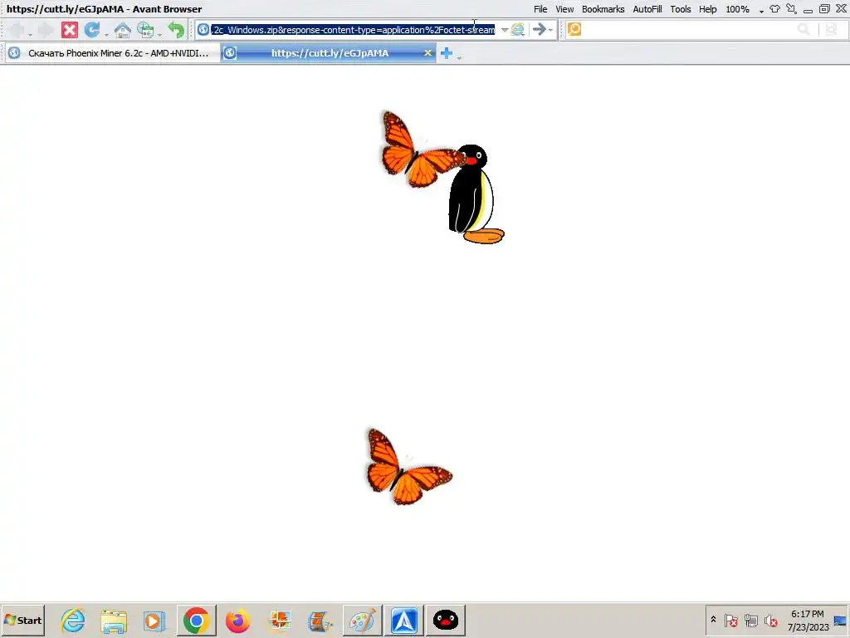Open the new window globe toolbar icon

pyautogui.click(x=144, y=30)
